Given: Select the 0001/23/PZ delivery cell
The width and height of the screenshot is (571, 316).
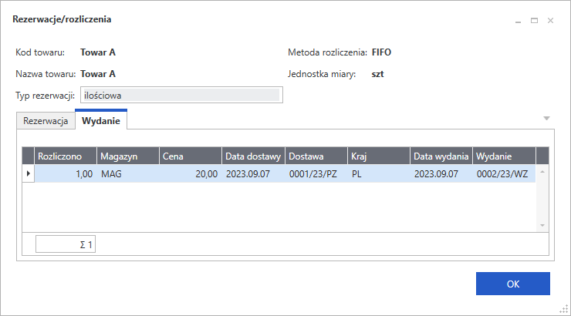Looking at the screenshot, I should [x=316, y=174].
